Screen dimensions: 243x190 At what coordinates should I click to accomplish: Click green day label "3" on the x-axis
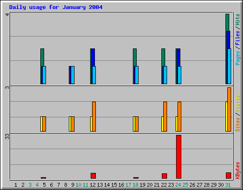tap(30, 185)
